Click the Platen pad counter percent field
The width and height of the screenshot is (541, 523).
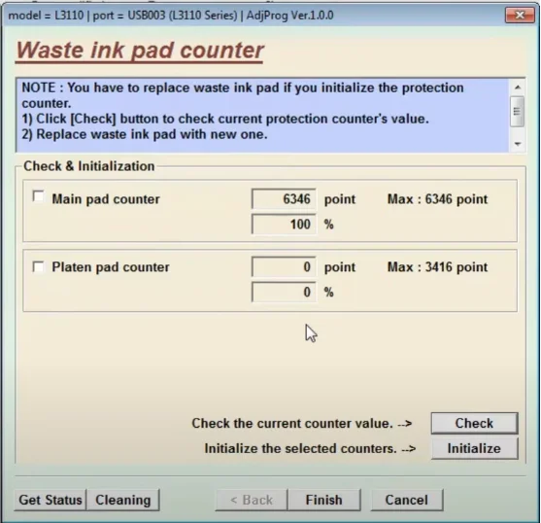pos(284,292)
